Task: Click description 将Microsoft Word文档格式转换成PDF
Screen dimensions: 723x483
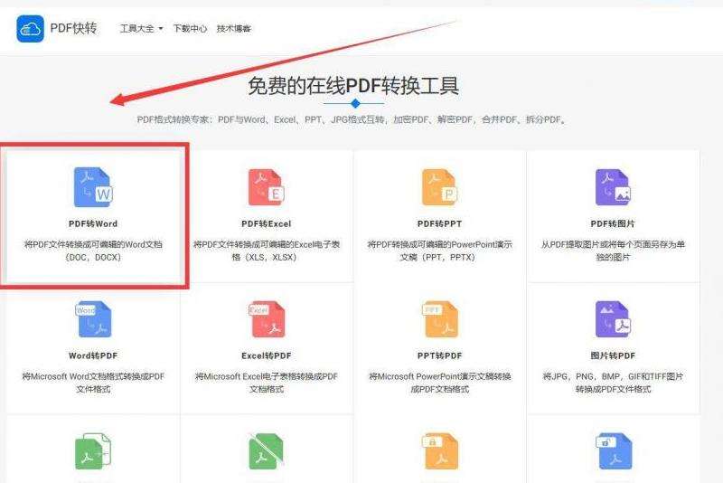Action: click(x=93, y=383)
